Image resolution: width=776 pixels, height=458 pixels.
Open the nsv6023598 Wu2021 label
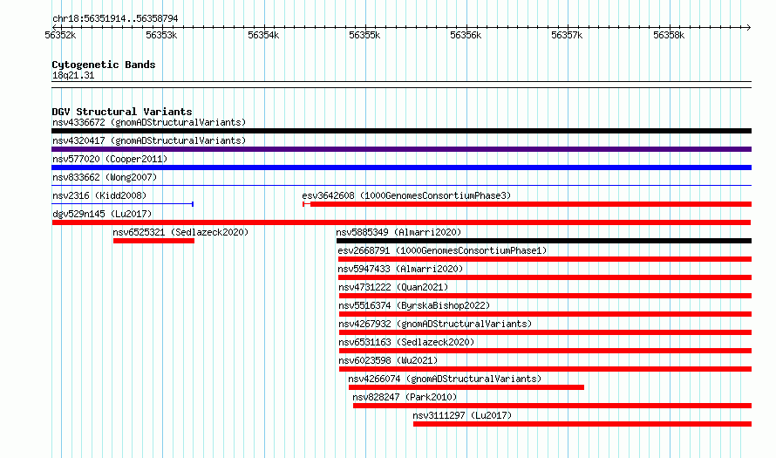coord(389,360)
